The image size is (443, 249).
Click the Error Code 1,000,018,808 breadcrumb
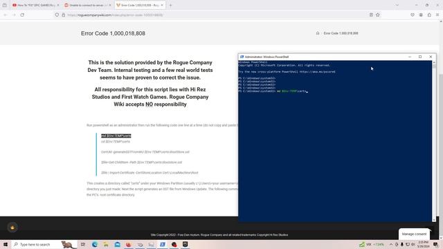(341, 33)
